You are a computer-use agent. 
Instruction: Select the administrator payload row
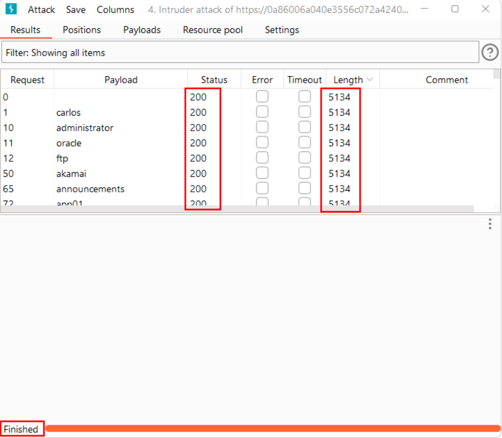pos(247,127)
